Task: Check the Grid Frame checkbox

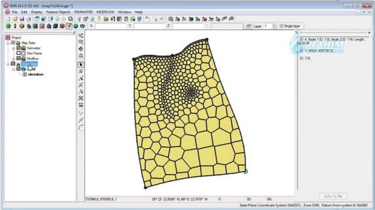Action: coord(19,53)
